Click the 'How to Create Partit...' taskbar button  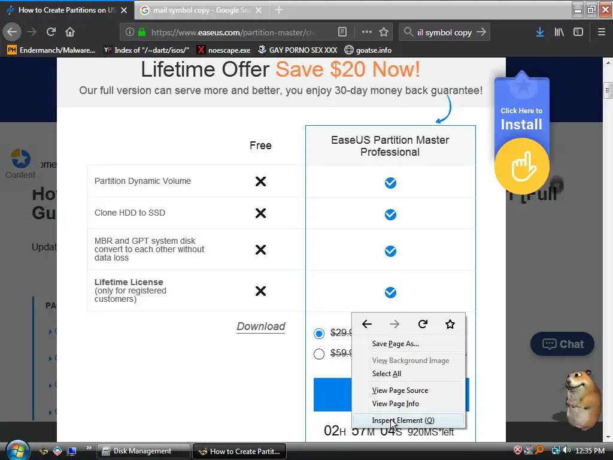(239, 451)
